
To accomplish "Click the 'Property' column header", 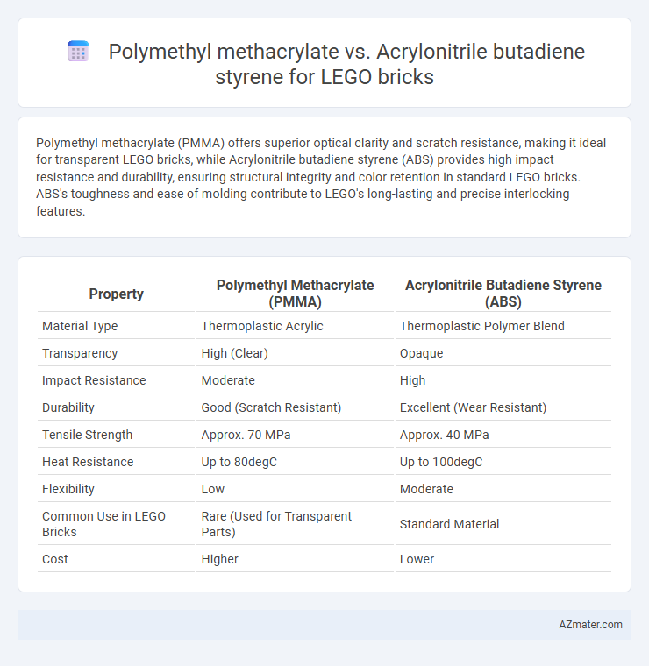I will tap(116, 294).
